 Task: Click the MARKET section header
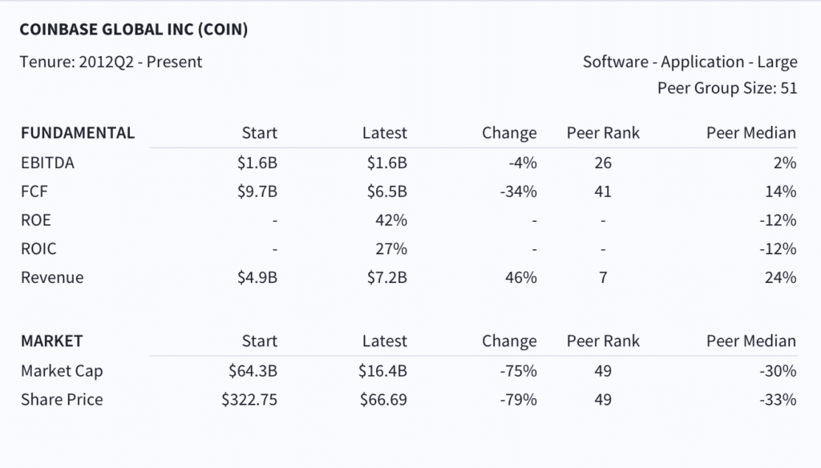click(52, 341)
